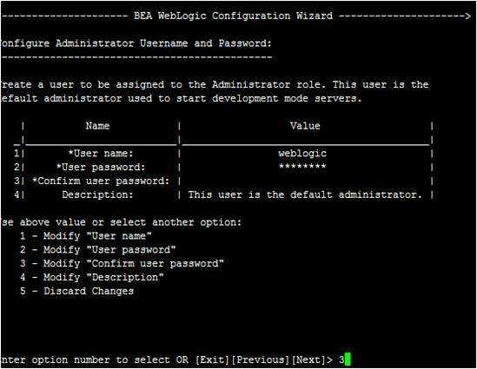This screenshot has height=369, width=477.
Task: Click menu option 2 Modify "User password"
Action: click(98, 250)
